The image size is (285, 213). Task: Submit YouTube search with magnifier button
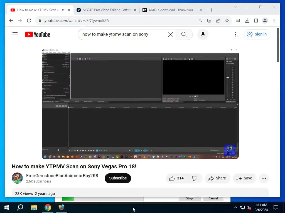tap(184, 34)
